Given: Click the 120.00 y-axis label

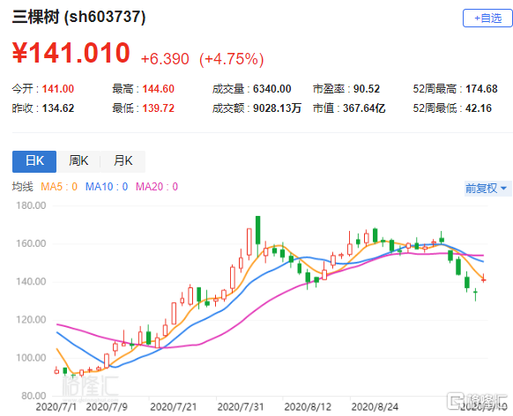Looking at the screenshot, I should [x=31, y=320].
